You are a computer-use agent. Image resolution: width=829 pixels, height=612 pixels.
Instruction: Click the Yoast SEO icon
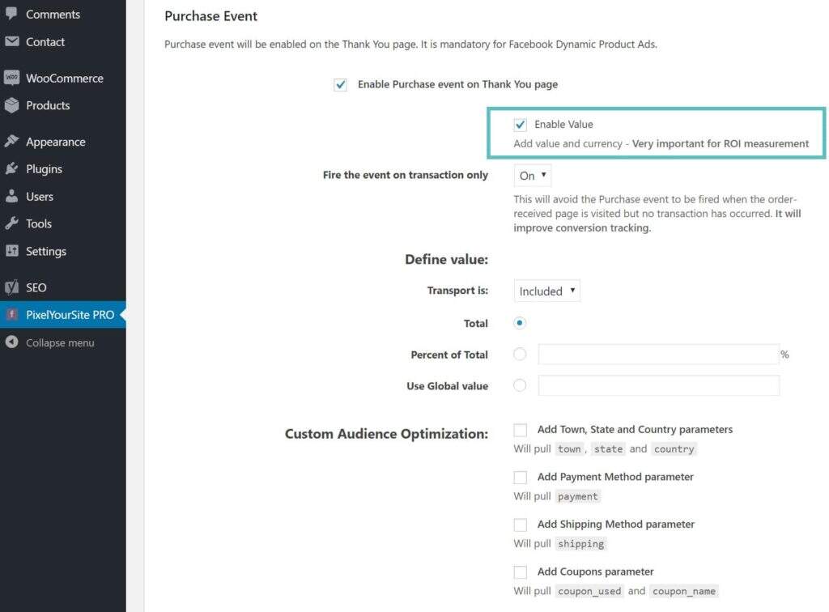(x=11, y=287)
